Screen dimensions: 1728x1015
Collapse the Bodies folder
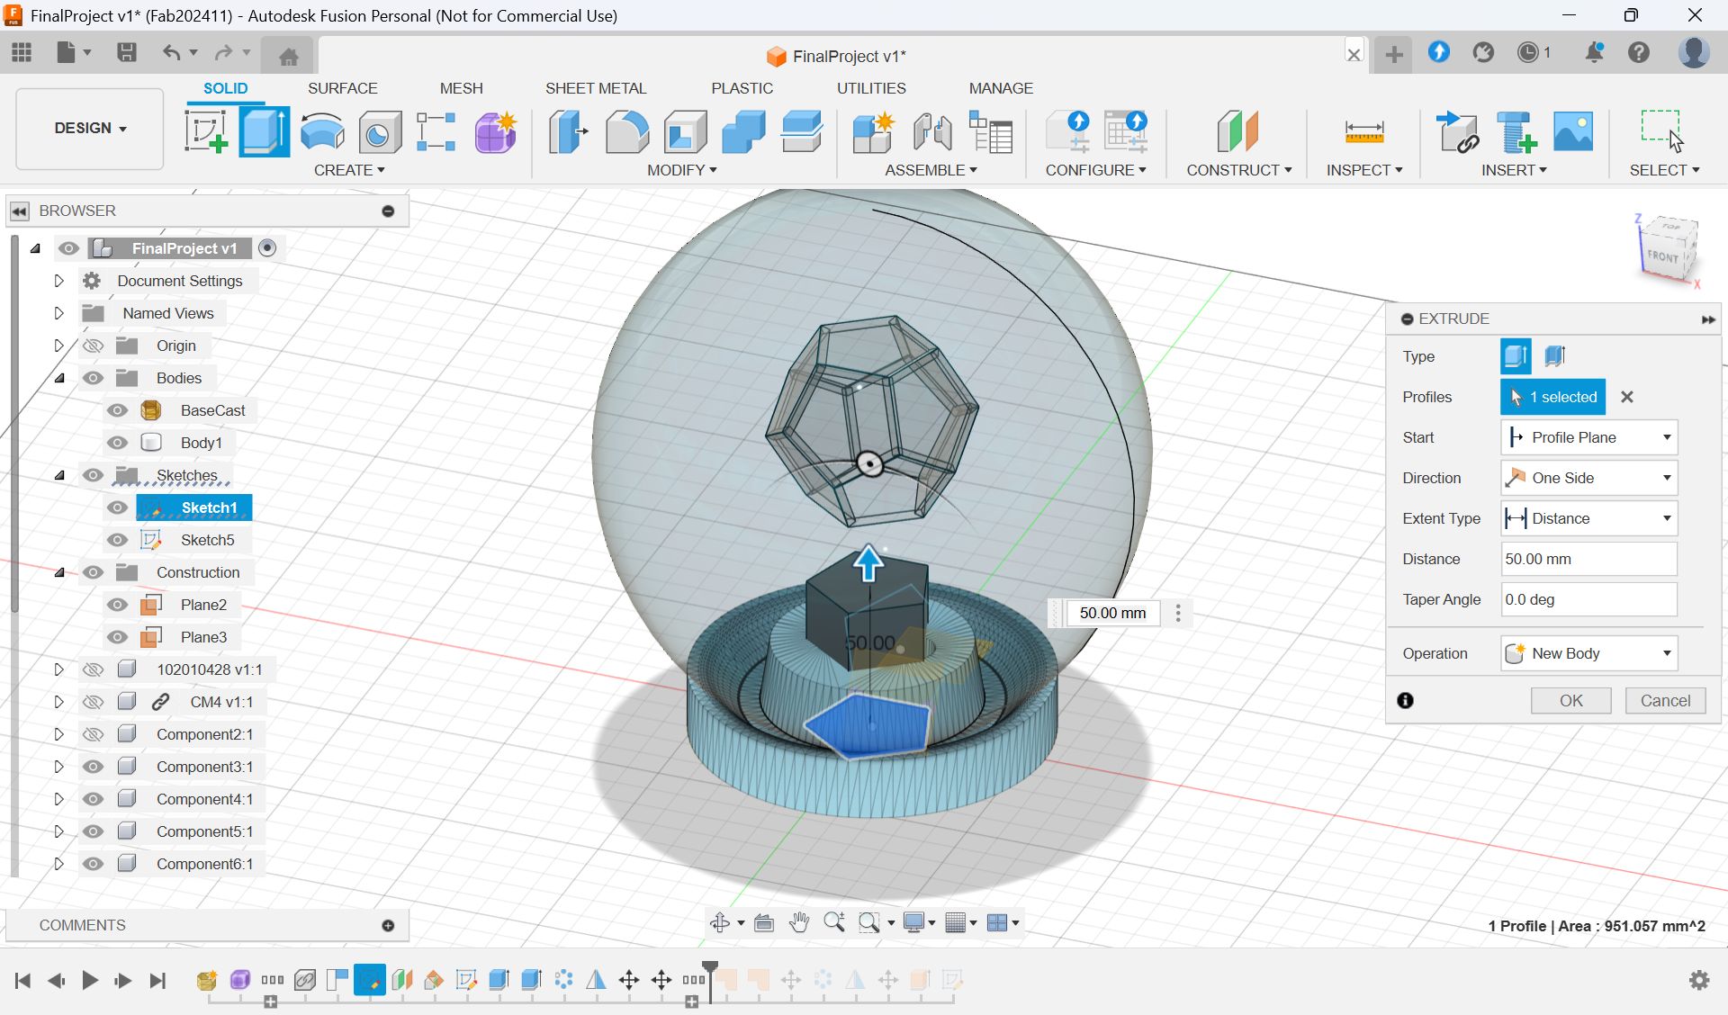pyautogui.click(x=59, y=378)
